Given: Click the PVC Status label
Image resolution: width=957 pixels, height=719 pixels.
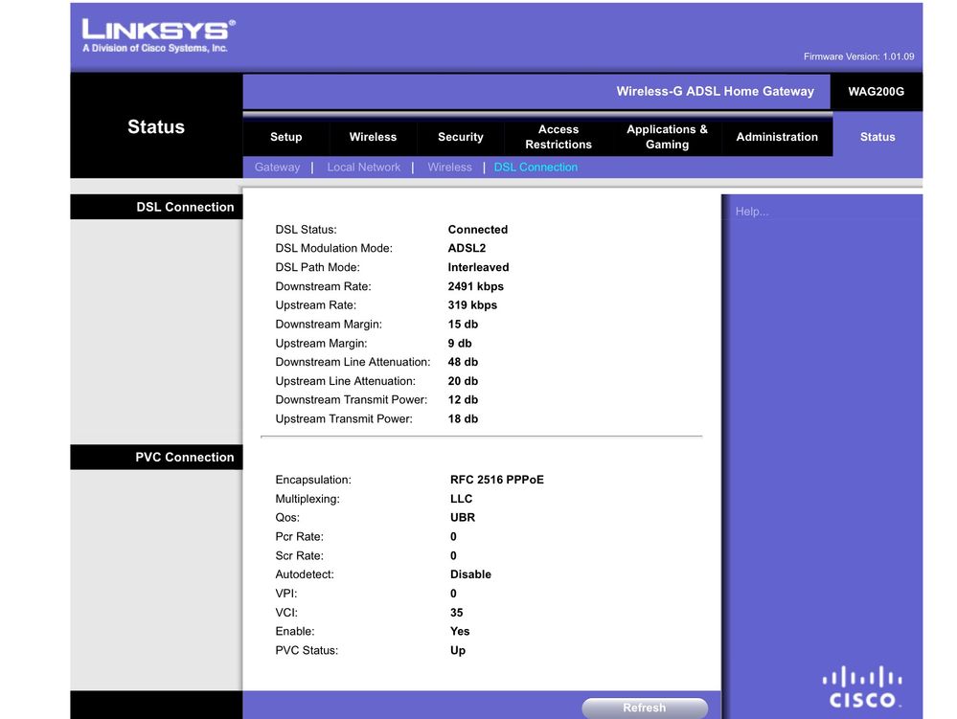Looking at the screenshot, I should pyautogui.click(x=307, y=651).
